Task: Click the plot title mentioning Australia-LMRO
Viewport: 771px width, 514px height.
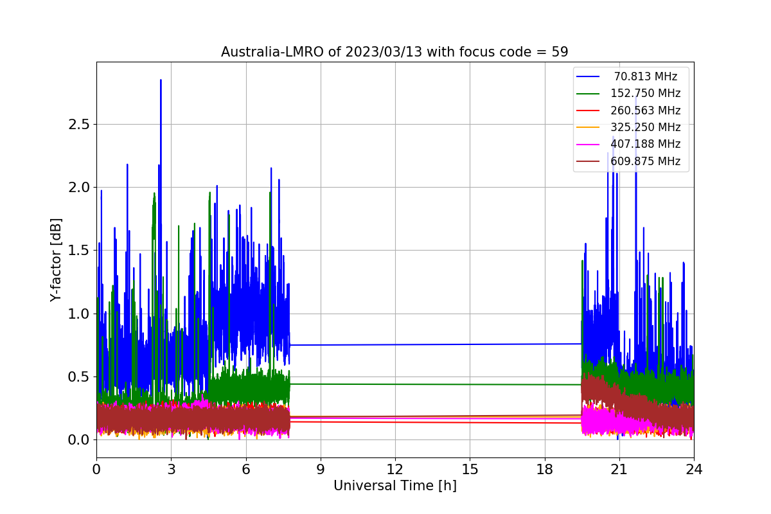Action: coord(394,52)
